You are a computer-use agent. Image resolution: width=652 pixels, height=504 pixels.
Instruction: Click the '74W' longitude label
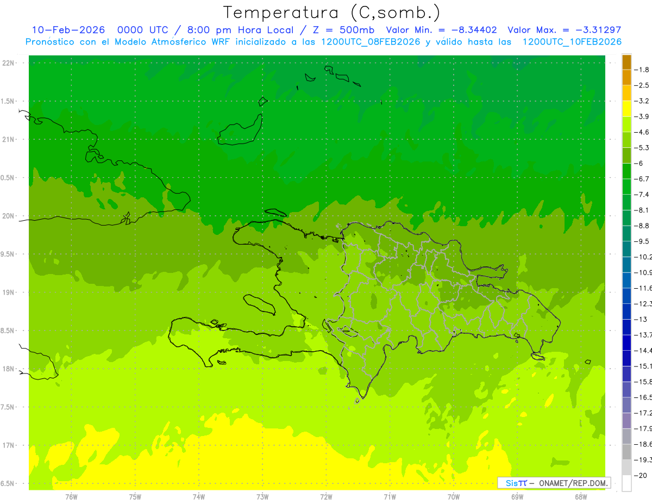(x=199, y=497)
